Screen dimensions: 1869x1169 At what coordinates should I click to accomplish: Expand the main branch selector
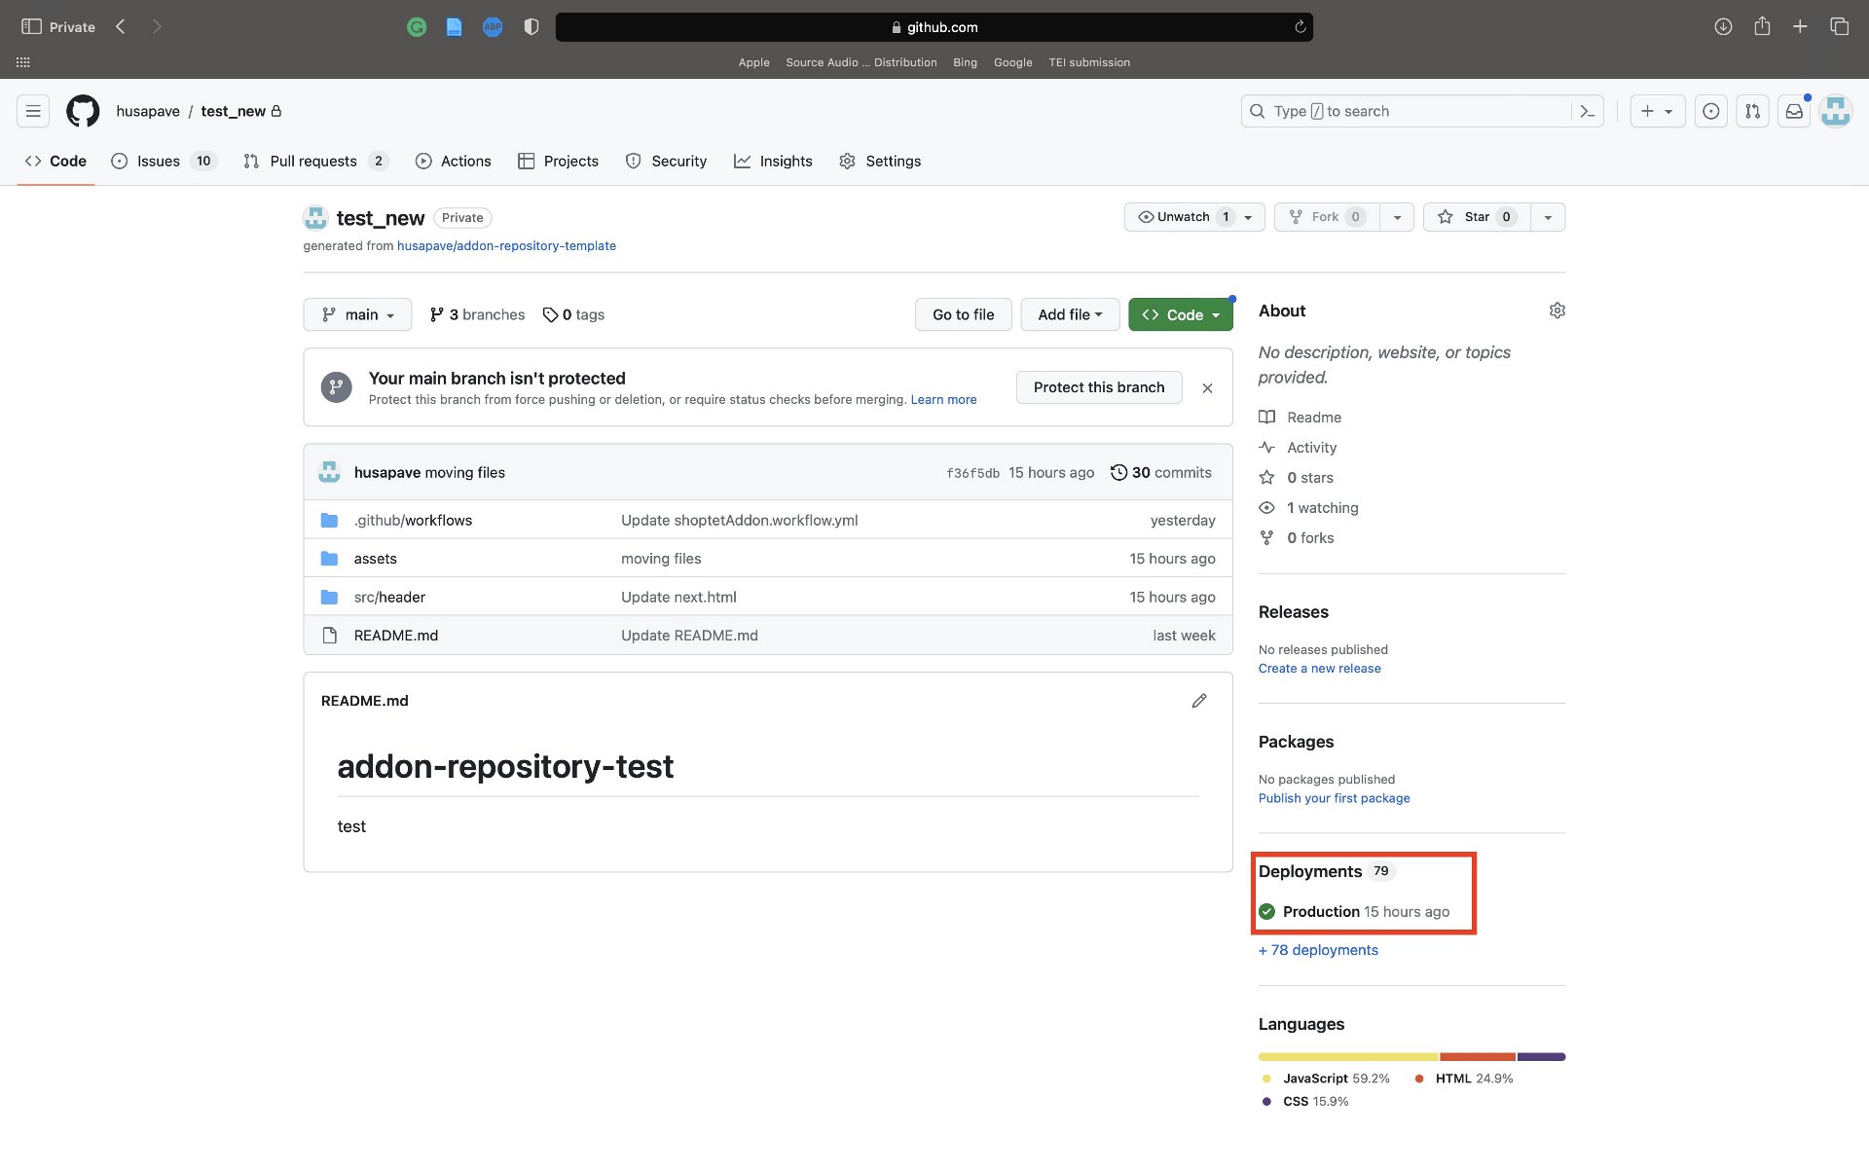357,313
